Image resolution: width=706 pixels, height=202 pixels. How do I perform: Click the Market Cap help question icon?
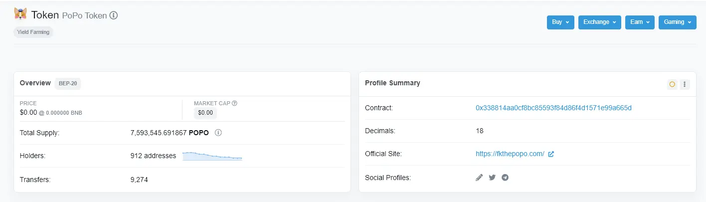point(234,103)
